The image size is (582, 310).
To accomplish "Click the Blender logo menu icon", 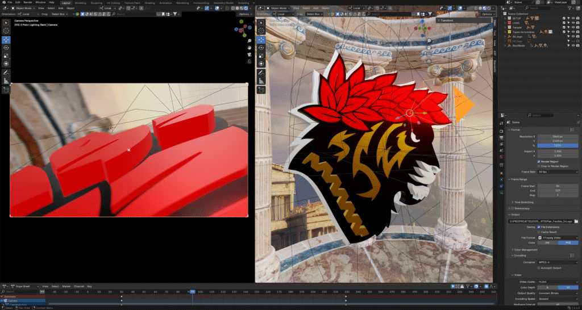I will (4, 2).
